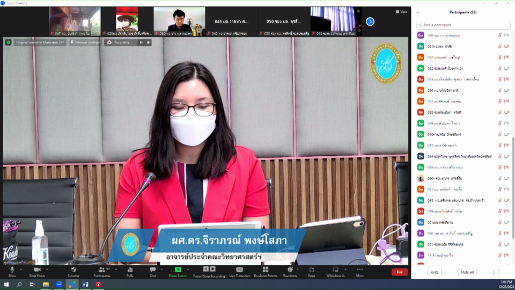Viewport: 515px width, 290px height.
Task: Open the Security shield menu
Action: pyautogui.click(x=73, y=272)
